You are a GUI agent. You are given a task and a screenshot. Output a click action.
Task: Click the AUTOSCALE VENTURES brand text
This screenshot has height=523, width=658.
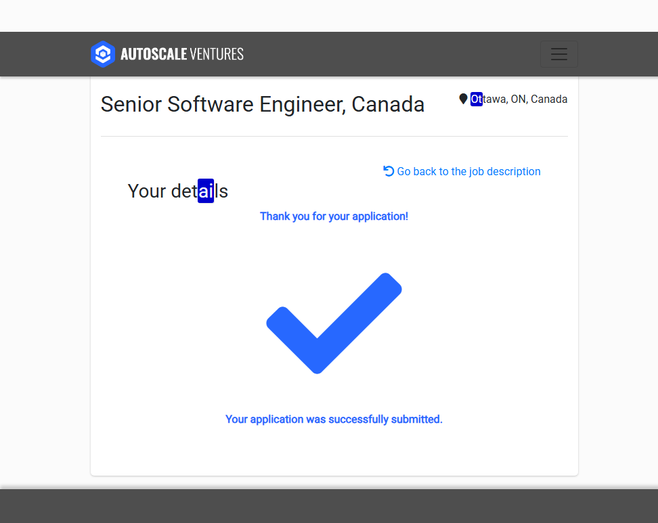[181, 54]
